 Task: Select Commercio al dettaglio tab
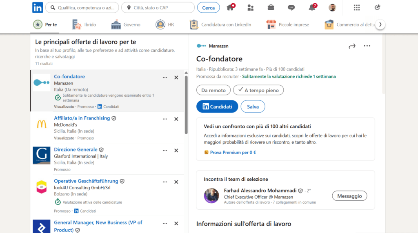(349, 24)
